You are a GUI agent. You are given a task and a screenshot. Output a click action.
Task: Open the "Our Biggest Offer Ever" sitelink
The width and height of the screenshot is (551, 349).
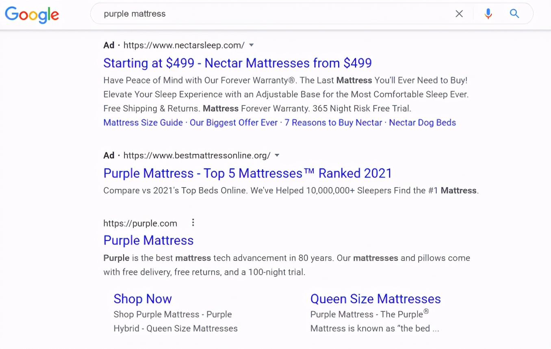tap(234, 123)
